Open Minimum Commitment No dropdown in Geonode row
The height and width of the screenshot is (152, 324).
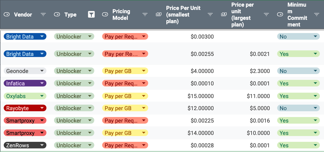point(298,71)
